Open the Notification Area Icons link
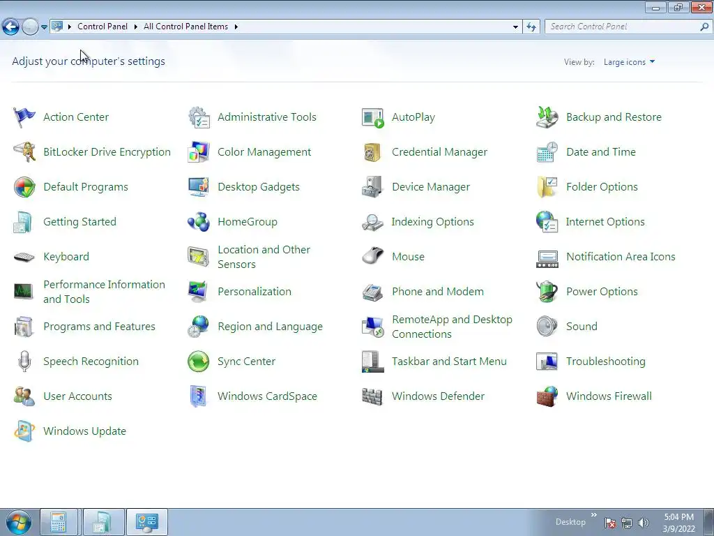This screenshot has width=714, height=536. click(x=621, y=257)
